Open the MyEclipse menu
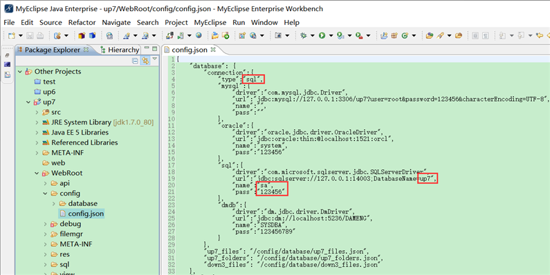Viewport: 550px width, 275px height. (210, 22)
